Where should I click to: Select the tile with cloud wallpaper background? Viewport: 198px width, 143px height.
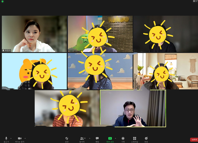(100, 71)
